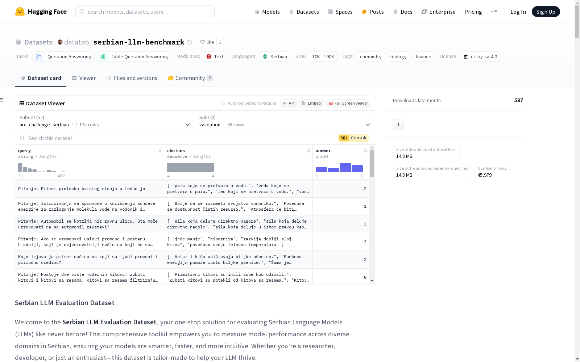580x362 pixels.
Task: Sort the answer column
Action: tap(365, 151)
